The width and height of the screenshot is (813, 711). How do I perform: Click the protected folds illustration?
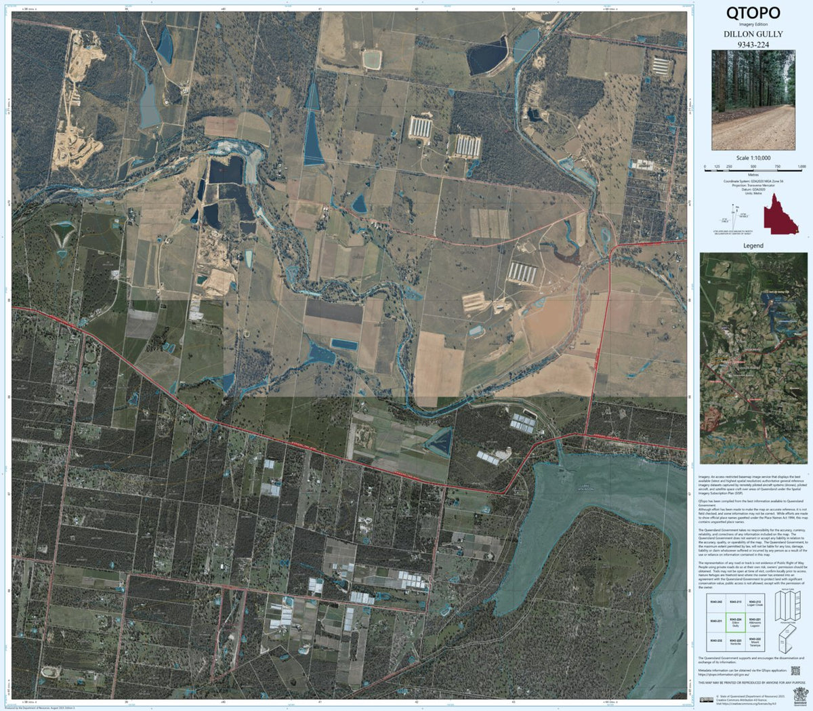786,641
